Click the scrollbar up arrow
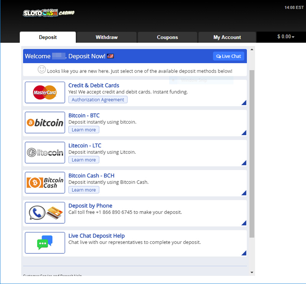The image size is (306, 284). pyautogui.click(x=252, y=50)
